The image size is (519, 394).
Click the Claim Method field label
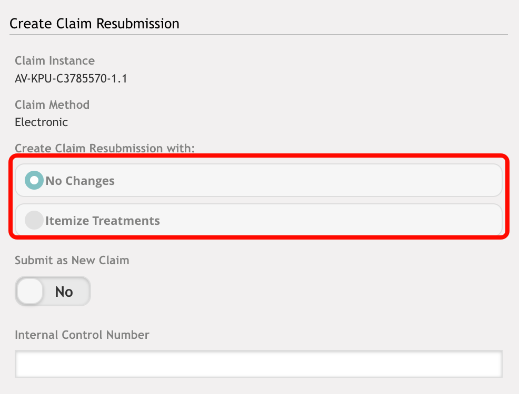coord(52,105)
